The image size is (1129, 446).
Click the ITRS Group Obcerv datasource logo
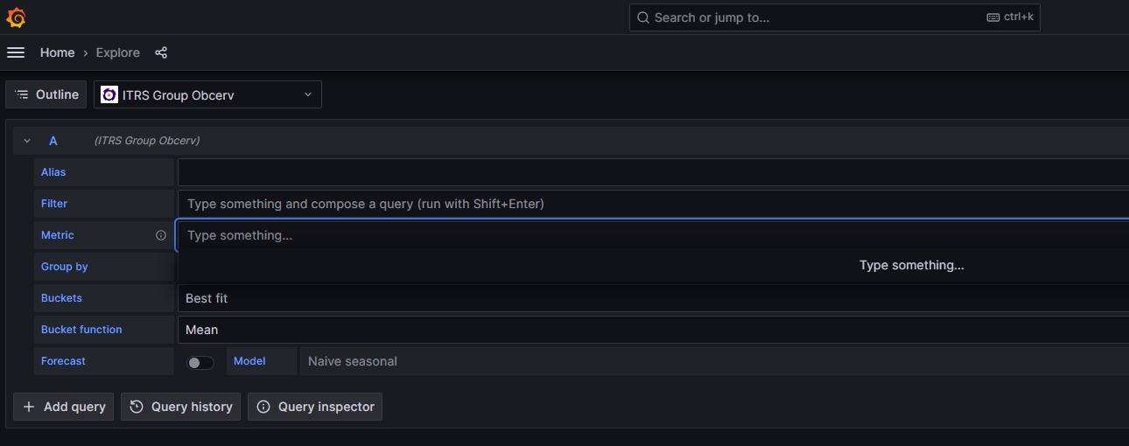(x=109, y=94)
